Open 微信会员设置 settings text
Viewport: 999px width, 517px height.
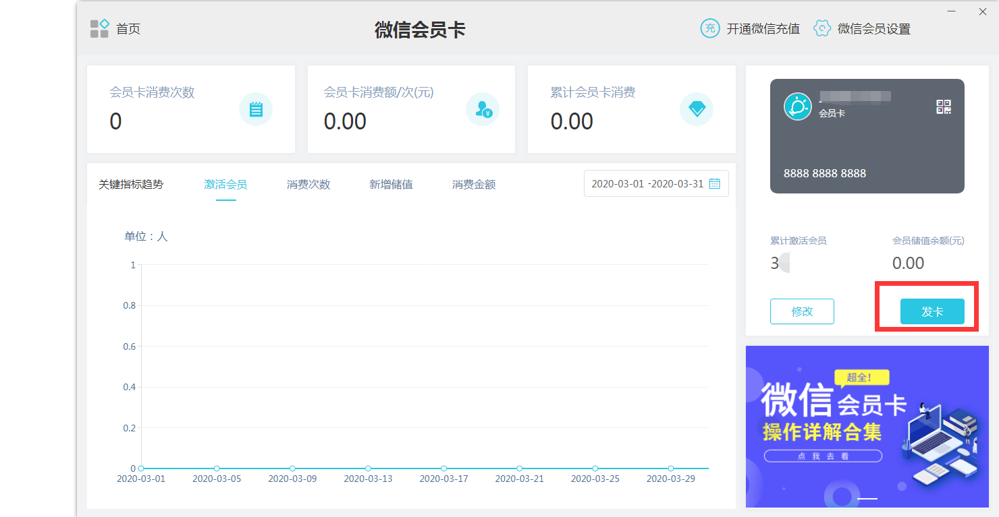click(x=874, y=29)
